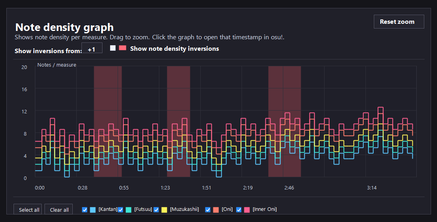Viewport: 437px width, 222px height.
Task: Click the Note density graph heading
Action: [x=64, y=27]
